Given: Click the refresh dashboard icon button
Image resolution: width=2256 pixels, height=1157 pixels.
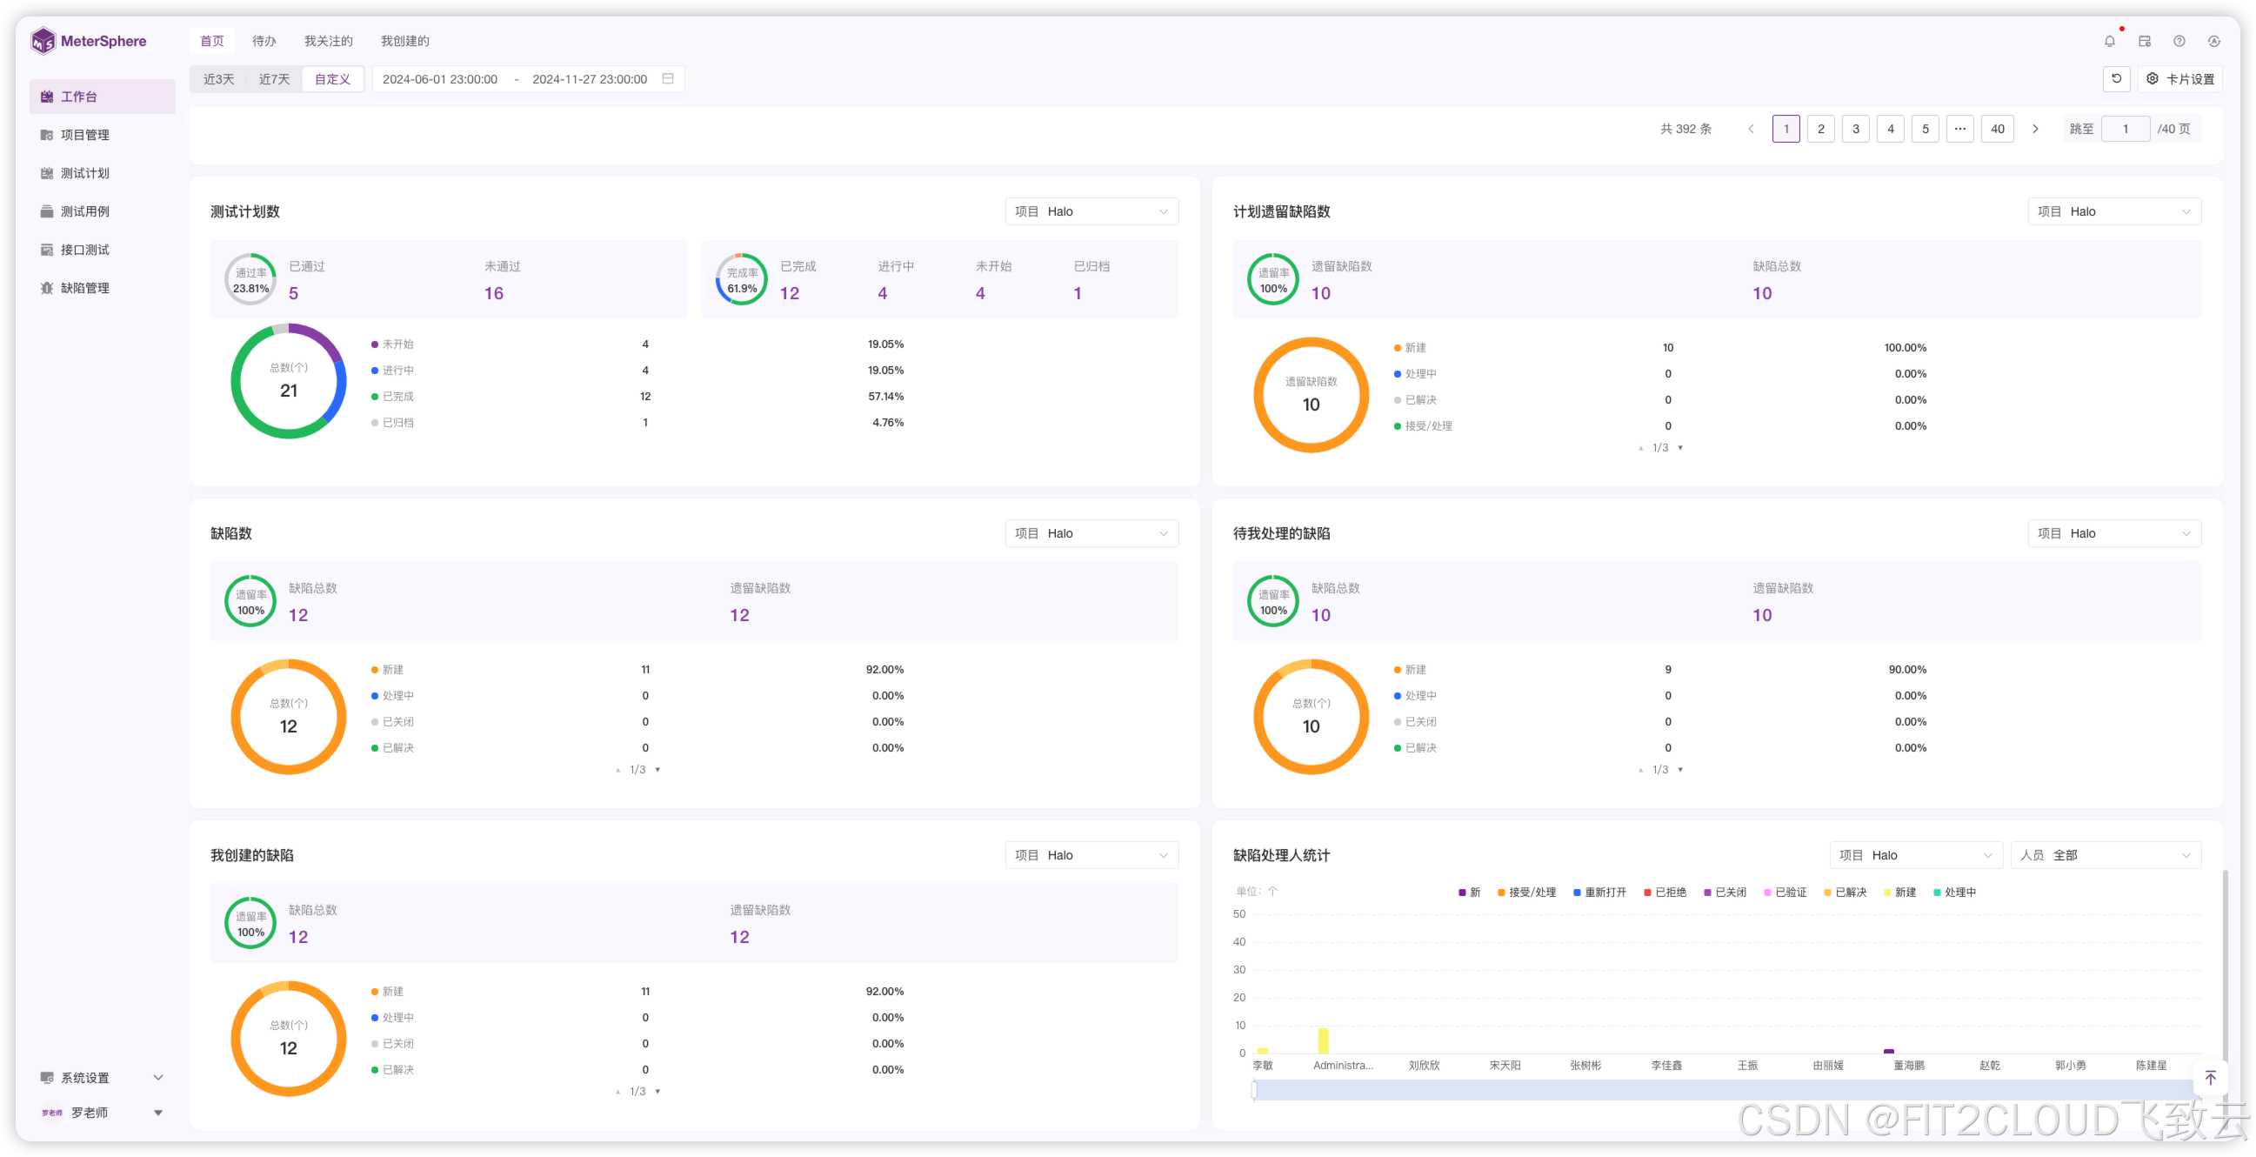Looking at the screenshot, I should pyautogui.click(x=2116, y=79).
